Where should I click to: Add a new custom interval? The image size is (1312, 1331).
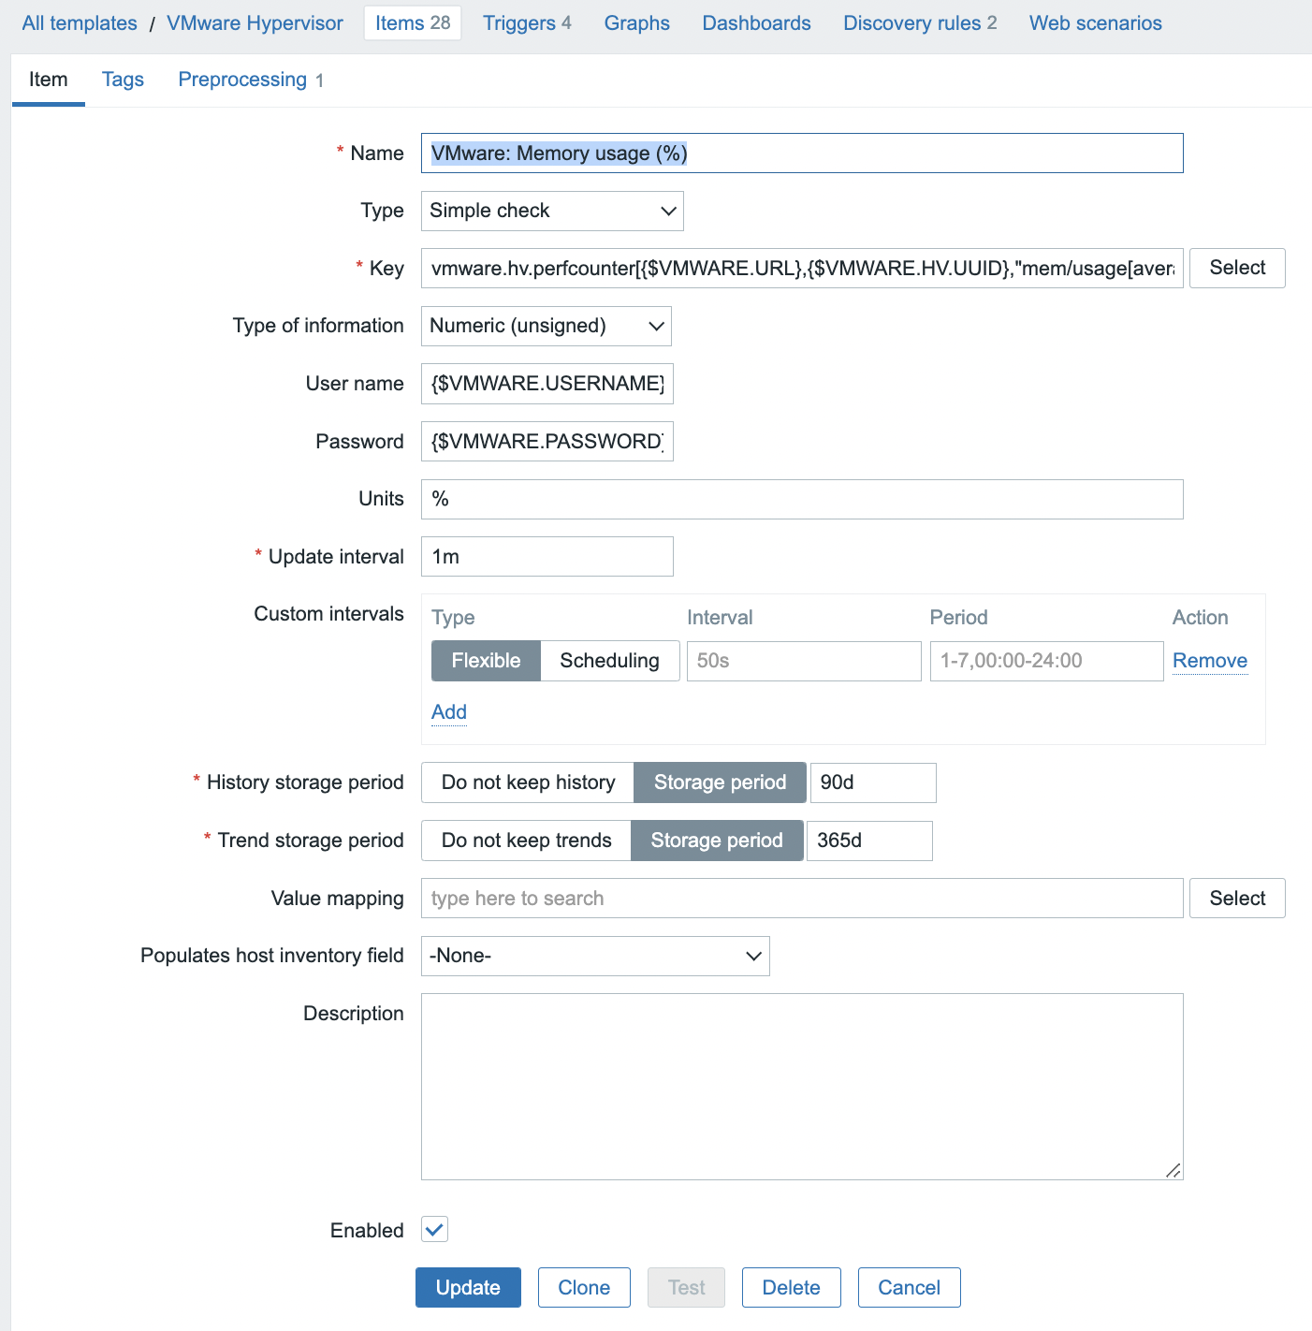click(x=449, y=712)
